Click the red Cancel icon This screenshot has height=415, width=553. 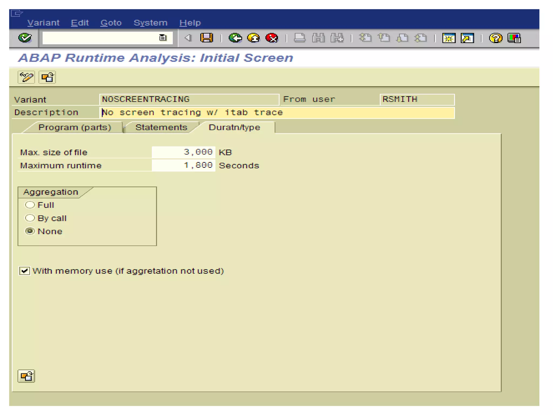272,38
